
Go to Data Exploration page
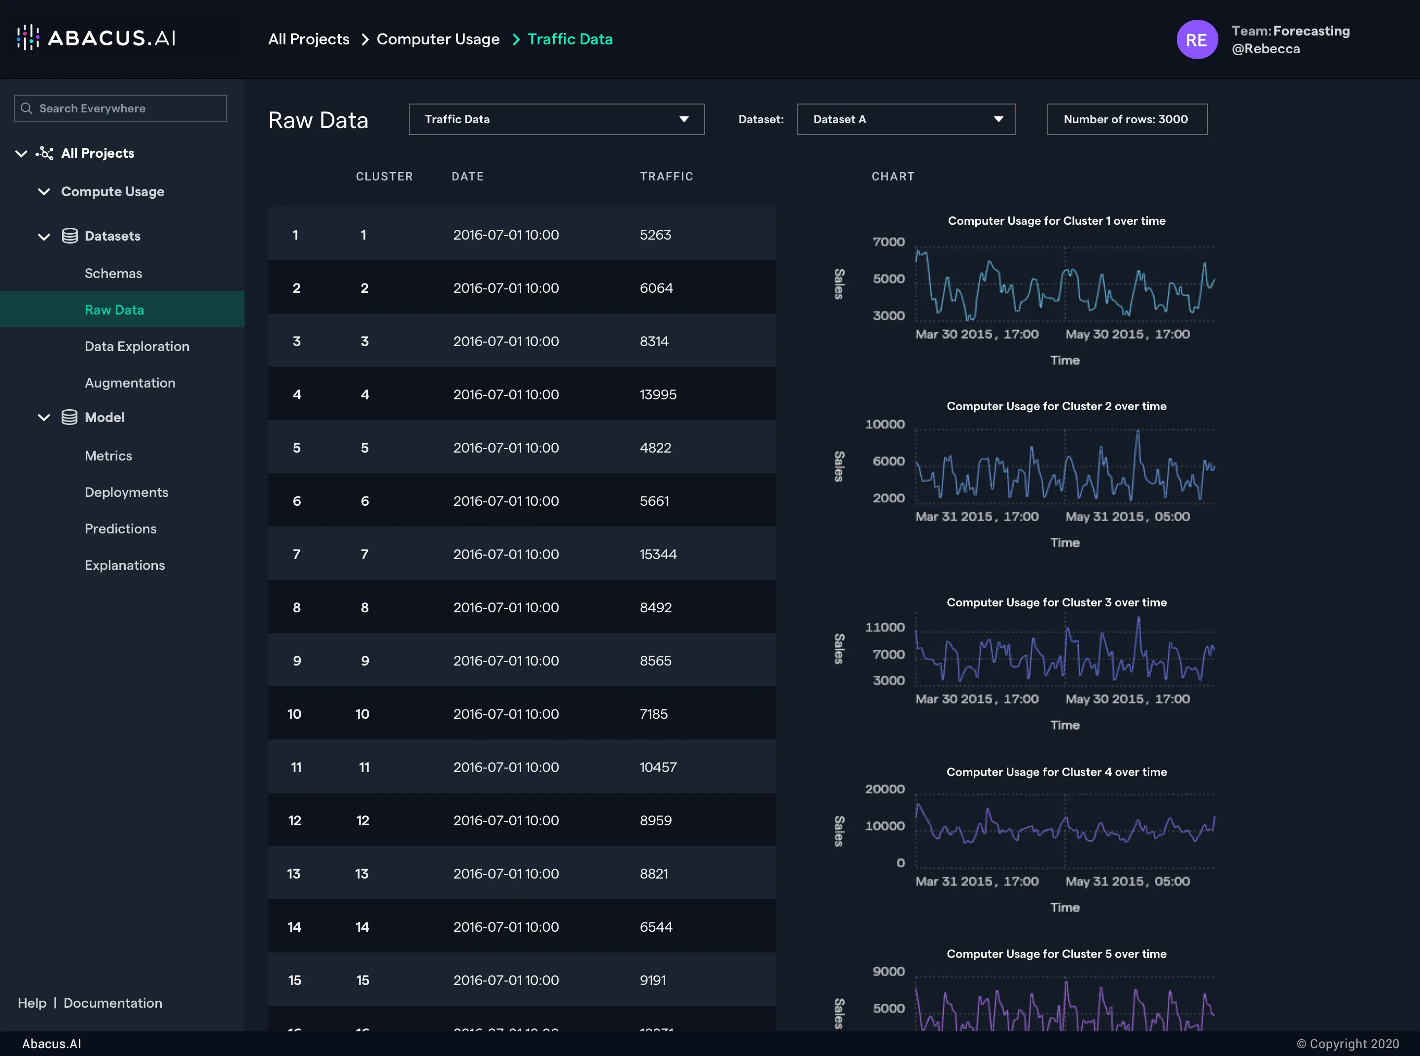[x=137, y=347]
